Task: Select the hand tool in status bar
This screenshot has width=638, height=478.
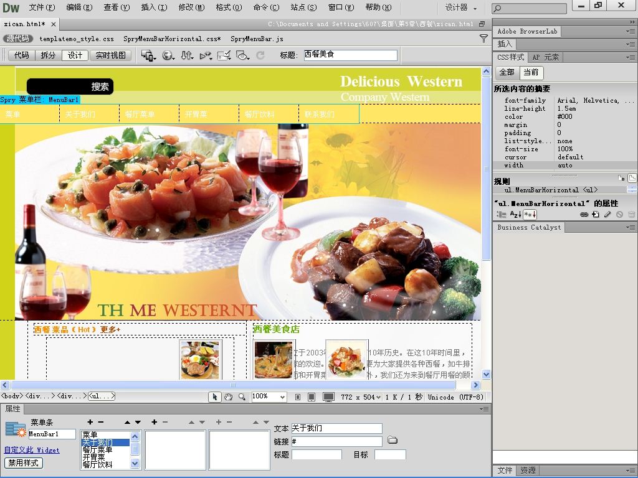Action: (228, 397)
